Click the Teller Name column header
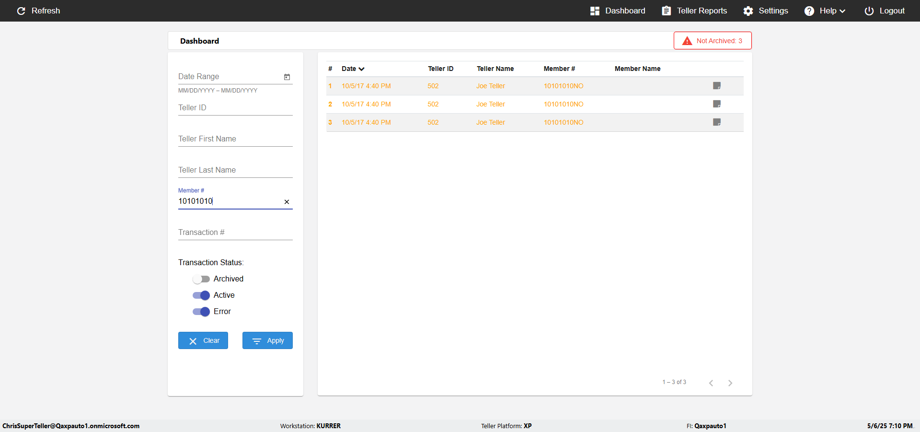Viewport: 920px width, 432px height. pyautogui.click(x=495, y=69)
